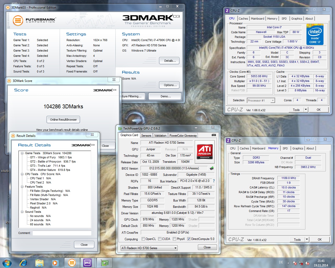Open the Processor #1 selection dropdown
335x268 pixels.
pos(261,100)
